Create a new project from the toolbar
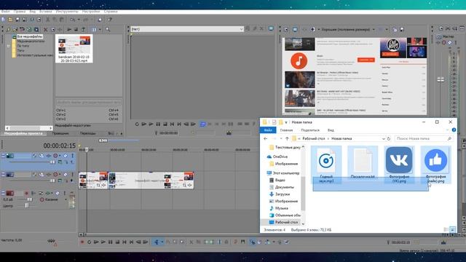 (3, 20)
